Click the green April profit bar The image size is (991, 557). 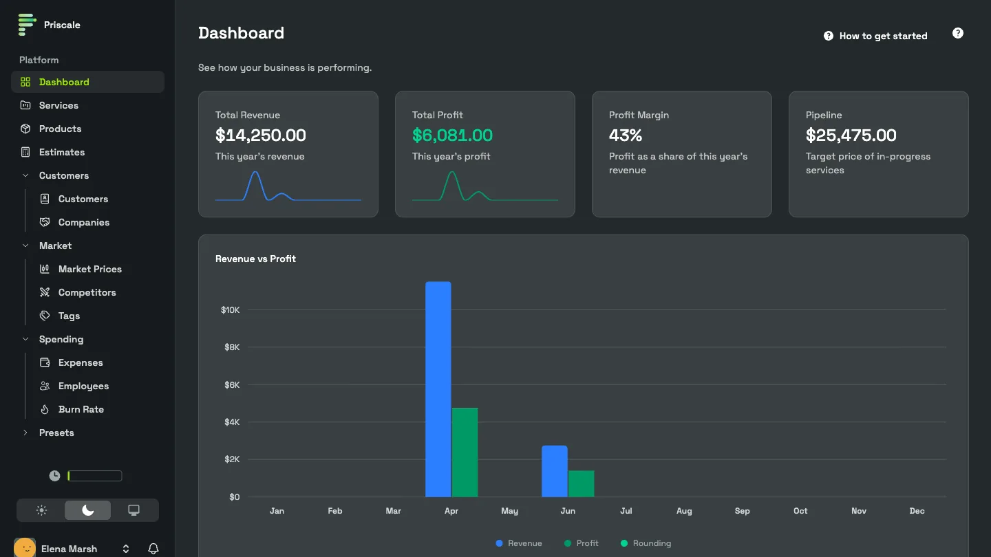(x=465, y=452)
